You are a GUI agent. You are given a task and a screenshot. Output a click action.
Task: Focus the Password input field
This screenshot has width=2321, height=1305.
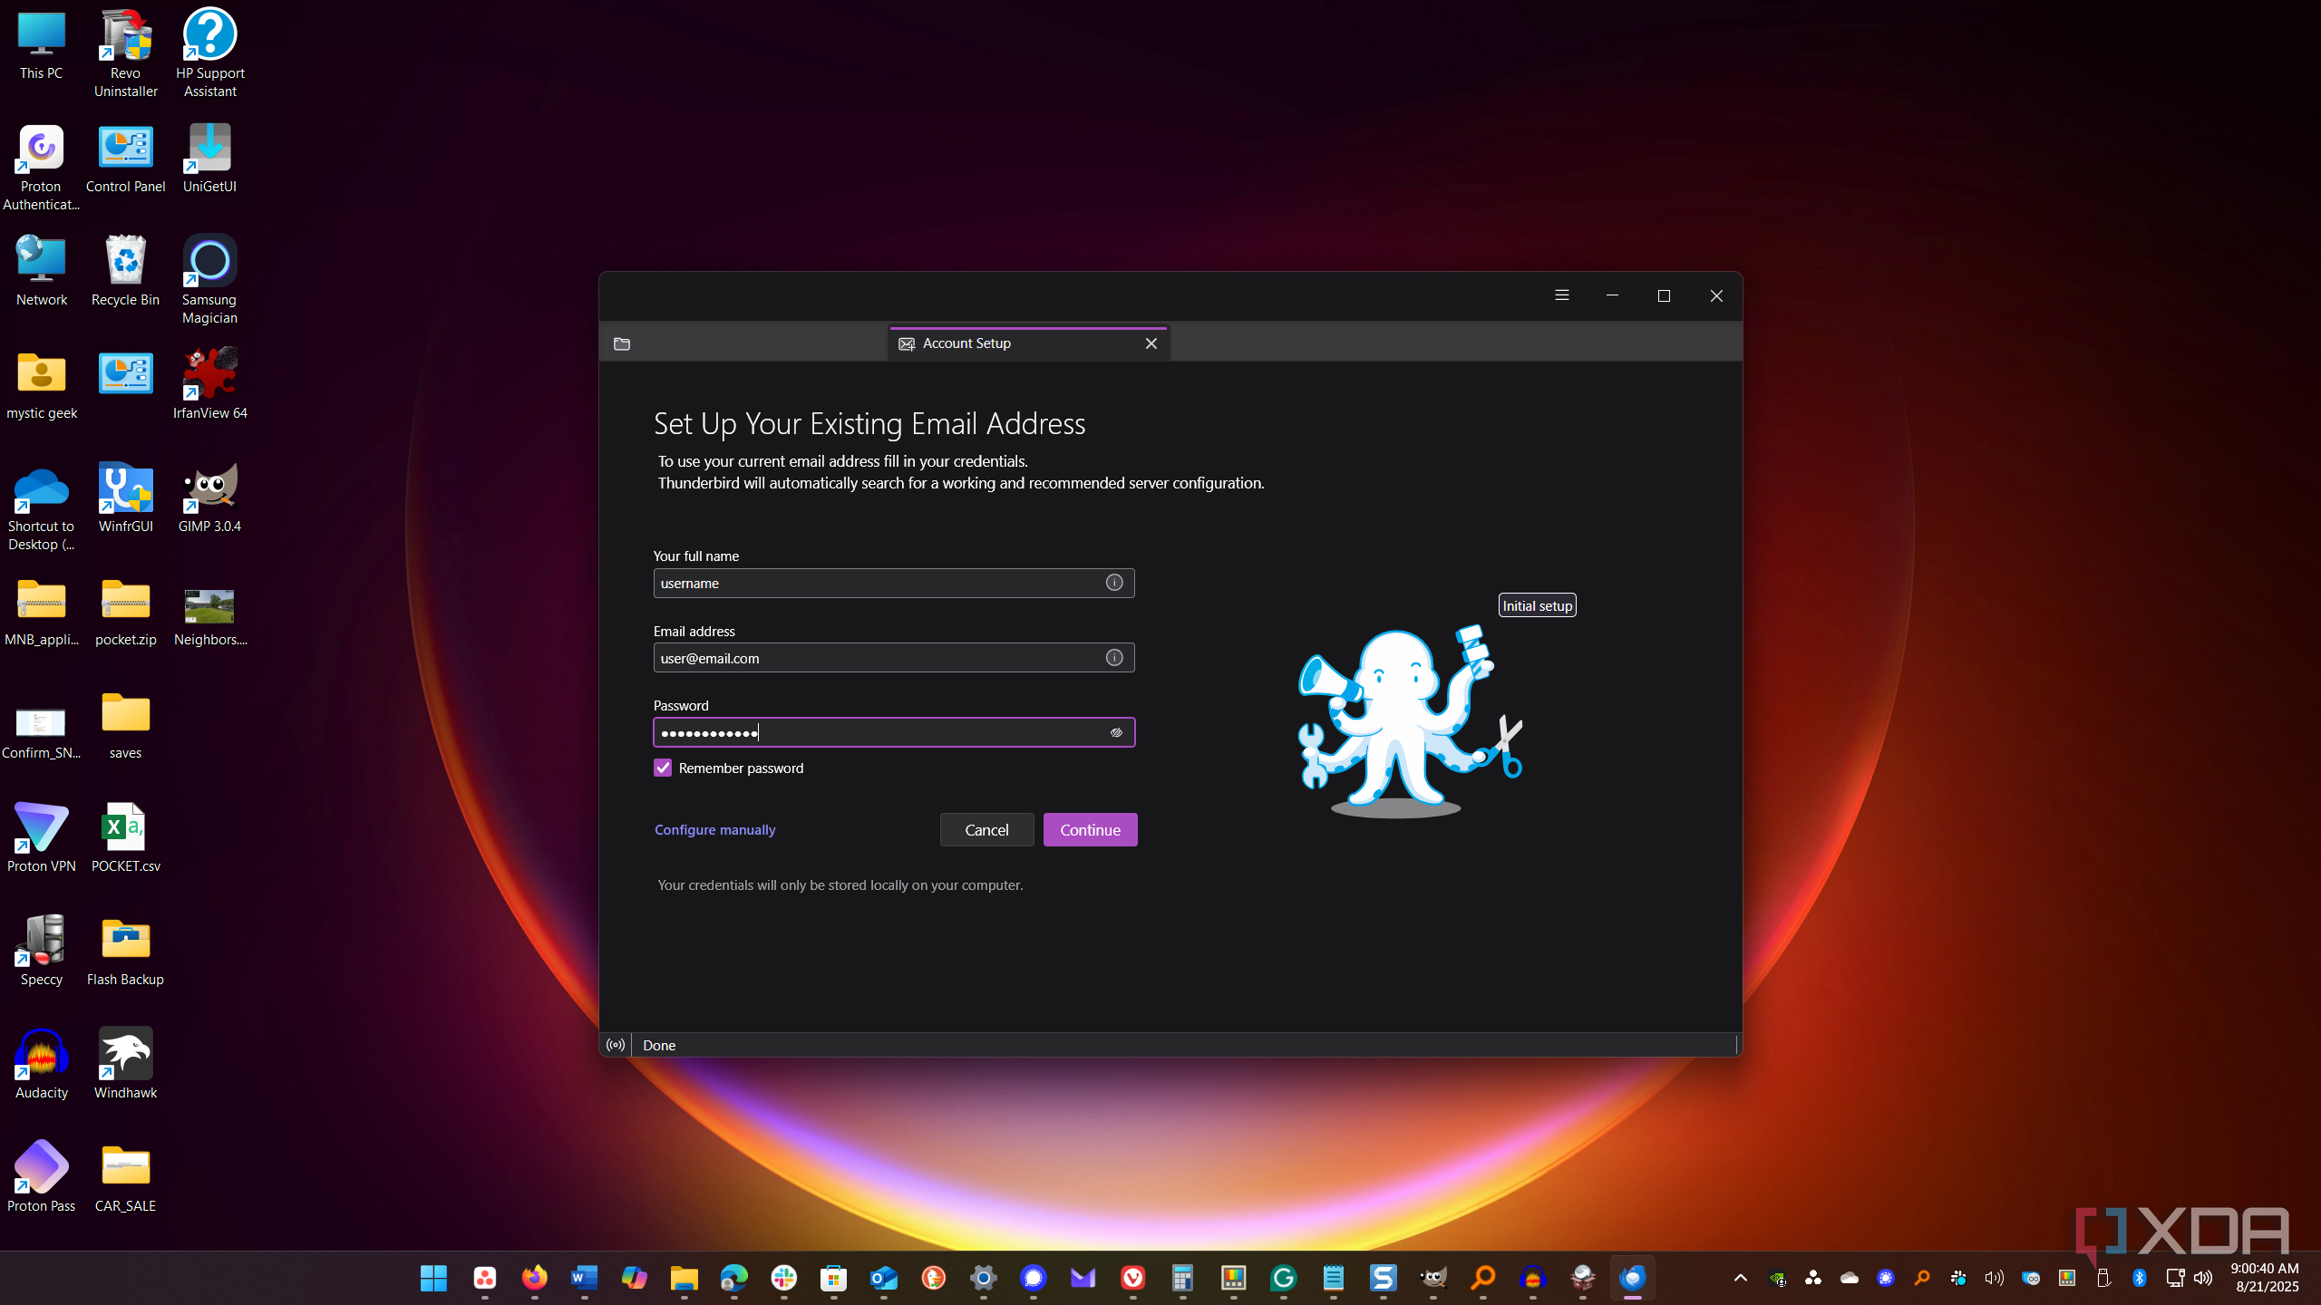pos(894,732)
